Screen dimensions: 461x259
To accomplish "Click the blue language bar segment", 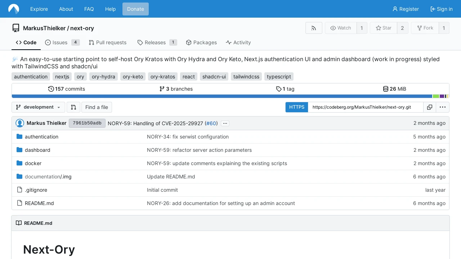I will pyautogui.click(x=222, y=96).
